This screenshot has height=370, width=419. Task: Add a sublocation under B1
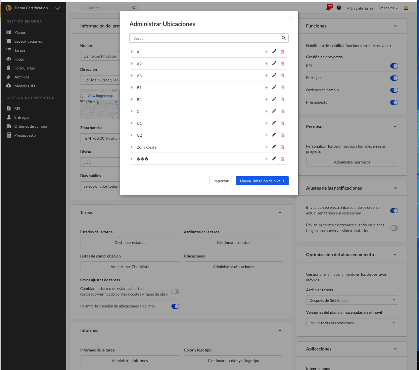click(266, 87)
